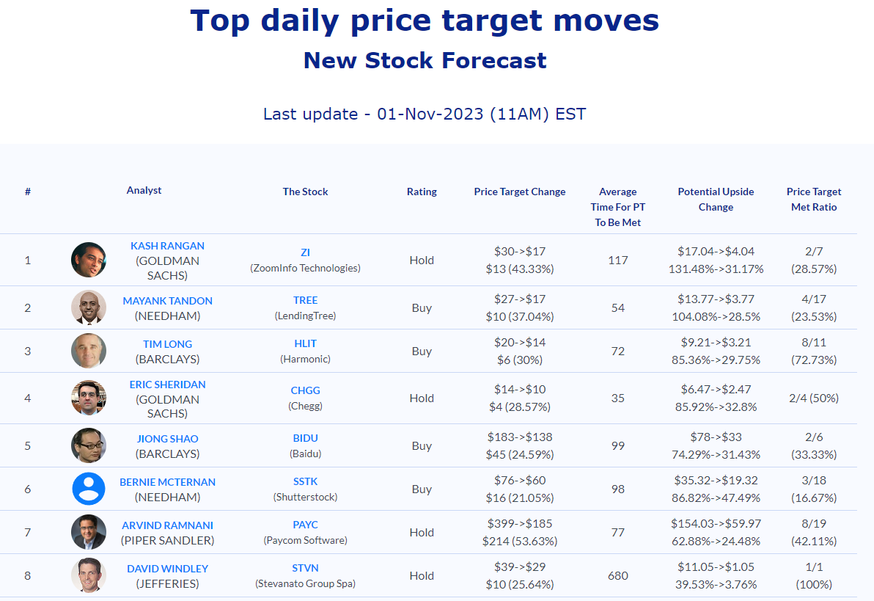Click the PAYC ticker link
This screenshot has width=874, height=601.
tap(306, 525)
